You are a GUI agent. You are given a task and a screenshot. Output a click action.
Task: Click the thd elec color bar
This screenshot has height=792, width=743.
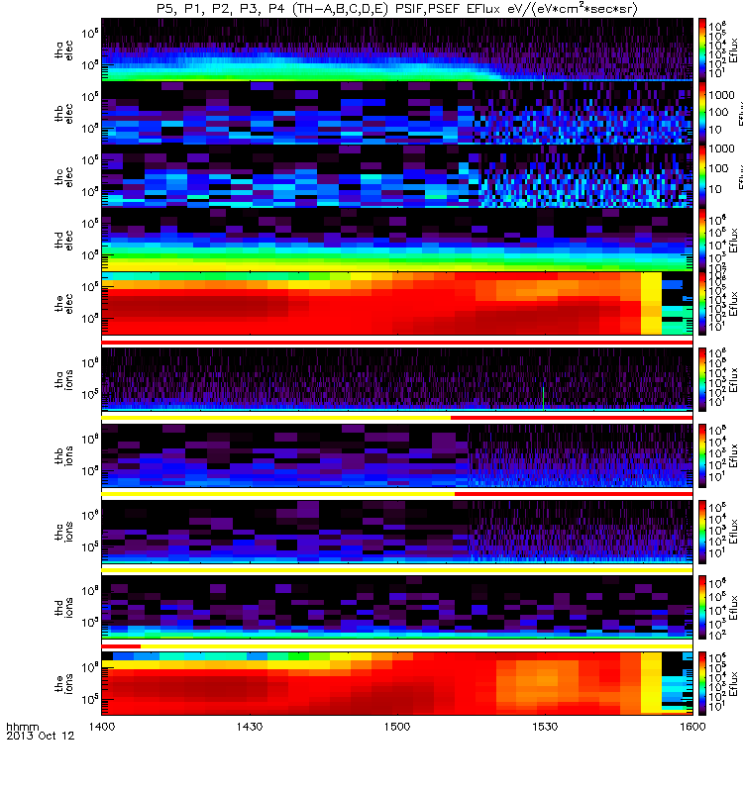(x=702, y=240)
